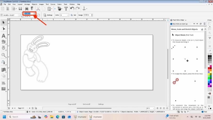213x120 pixels.
Task: Open the bell icon dropdown arrow
Action: coord(87,9)
